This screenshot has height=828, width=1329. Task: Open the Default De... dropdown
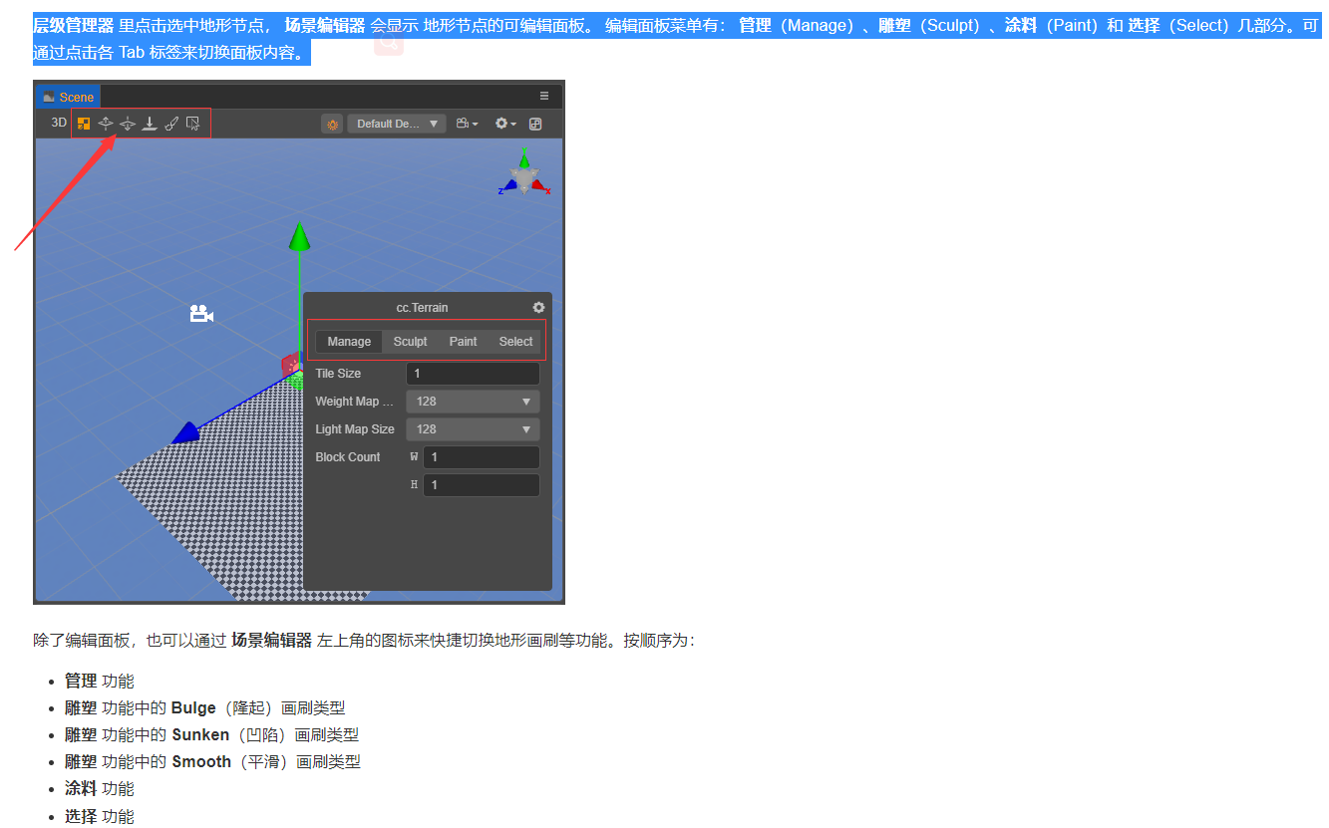397,124
